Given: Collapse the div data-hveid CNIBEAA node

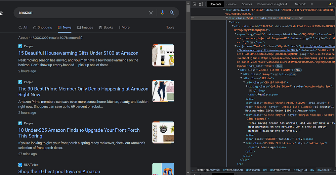Looking at the screenshot, I should click(224, 10).
